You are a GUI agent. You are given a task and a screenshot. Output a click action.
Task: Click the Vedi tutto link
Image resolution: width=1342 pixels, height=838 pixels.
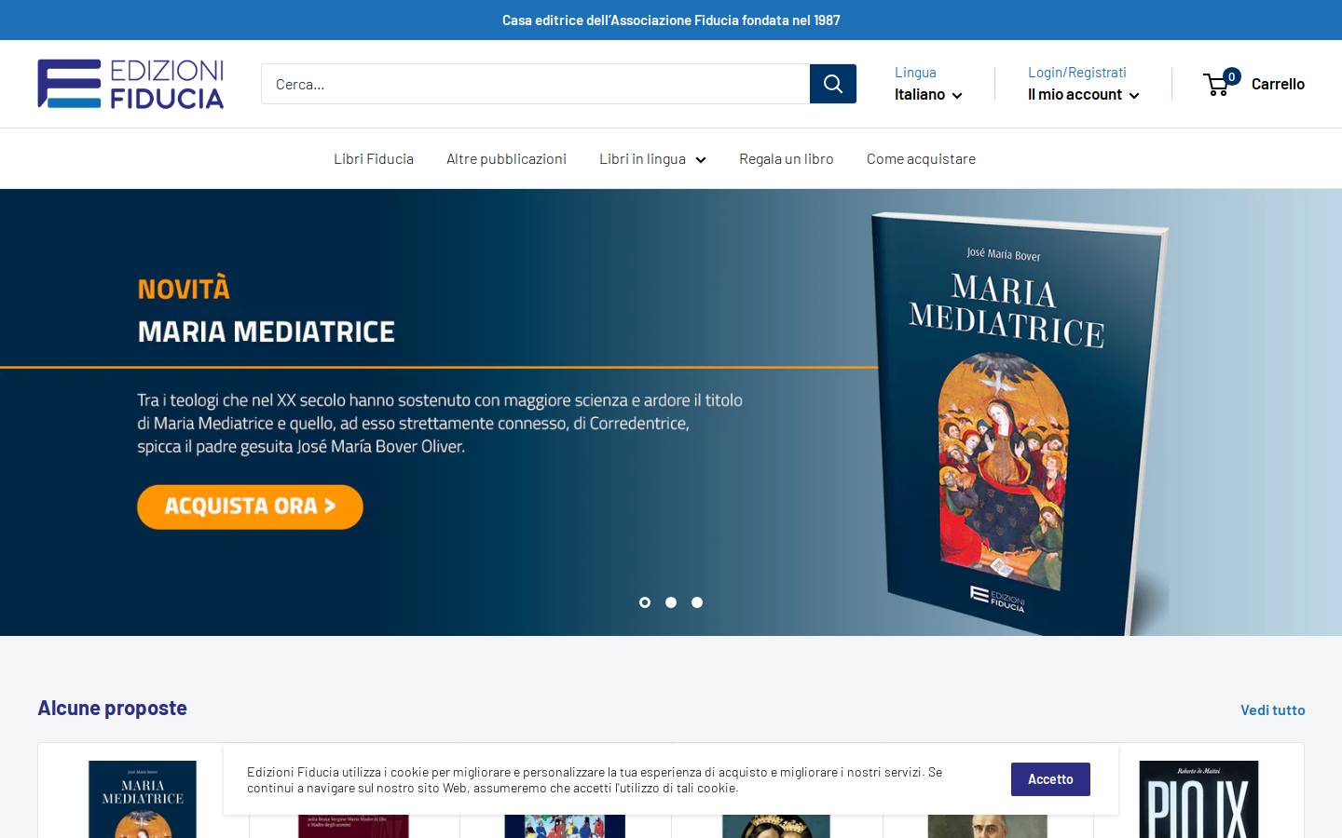(1272, 710)
